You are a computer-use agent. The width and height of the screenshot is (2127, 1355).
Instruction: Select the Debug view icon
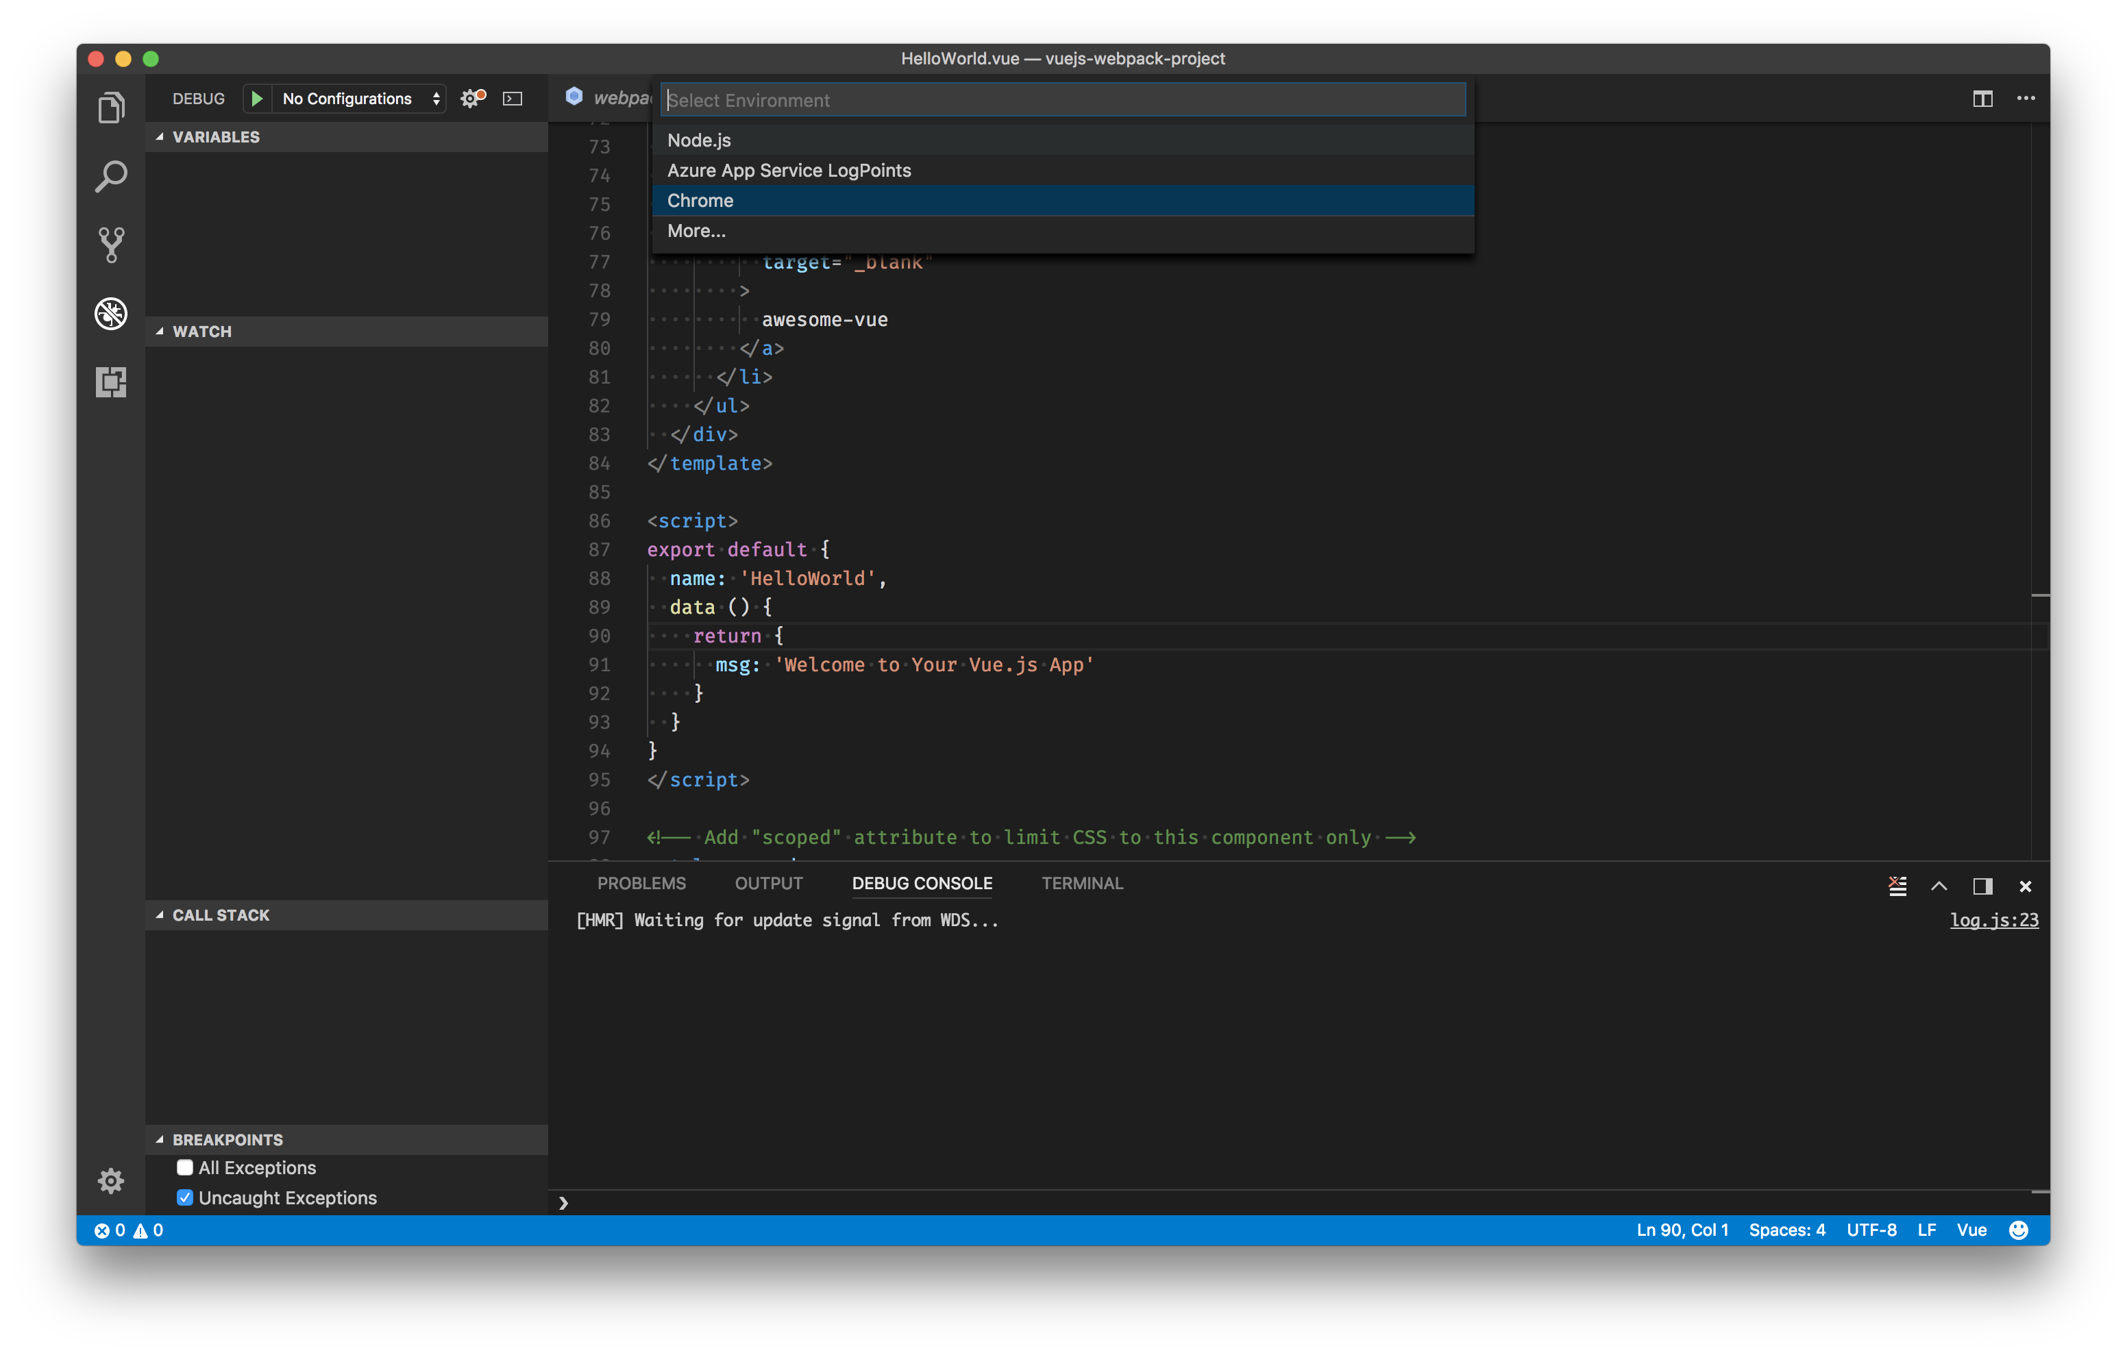pyautogui.click(x=110, y=314)
